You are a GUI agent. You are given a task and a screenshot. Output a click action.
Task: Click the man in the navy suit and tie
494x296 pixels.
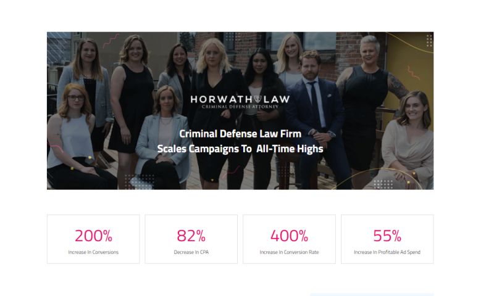(x=318, y=120)
